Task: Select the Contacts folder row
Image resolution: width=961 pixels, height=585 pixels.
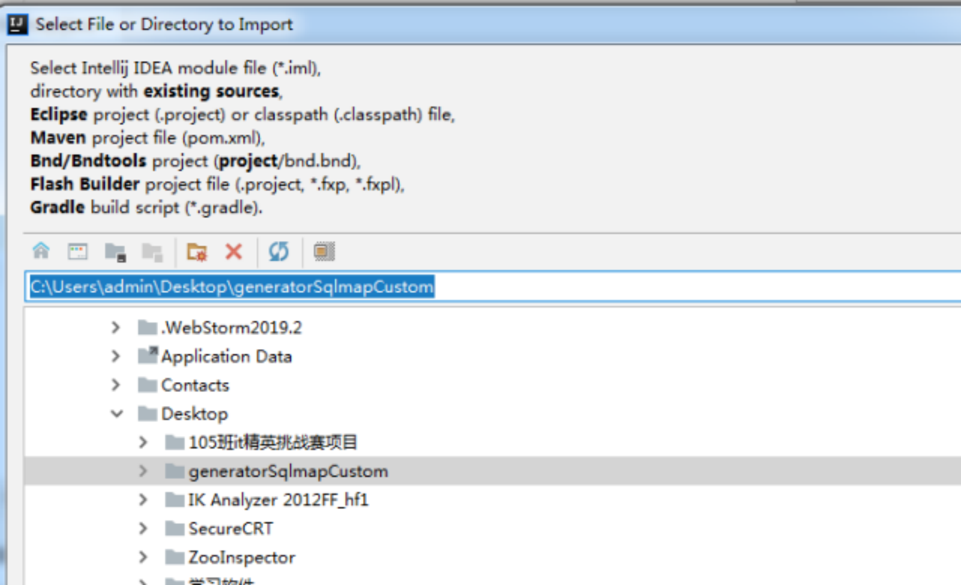Action: (x=493, y=385)
